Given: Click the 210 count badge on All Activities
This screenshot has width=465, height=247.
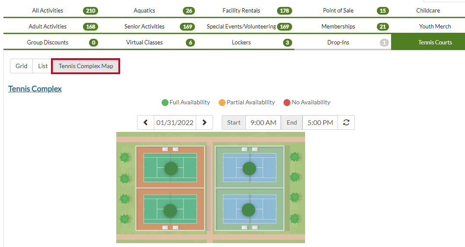Looking at the screenshot, I should tap(90, 11).
